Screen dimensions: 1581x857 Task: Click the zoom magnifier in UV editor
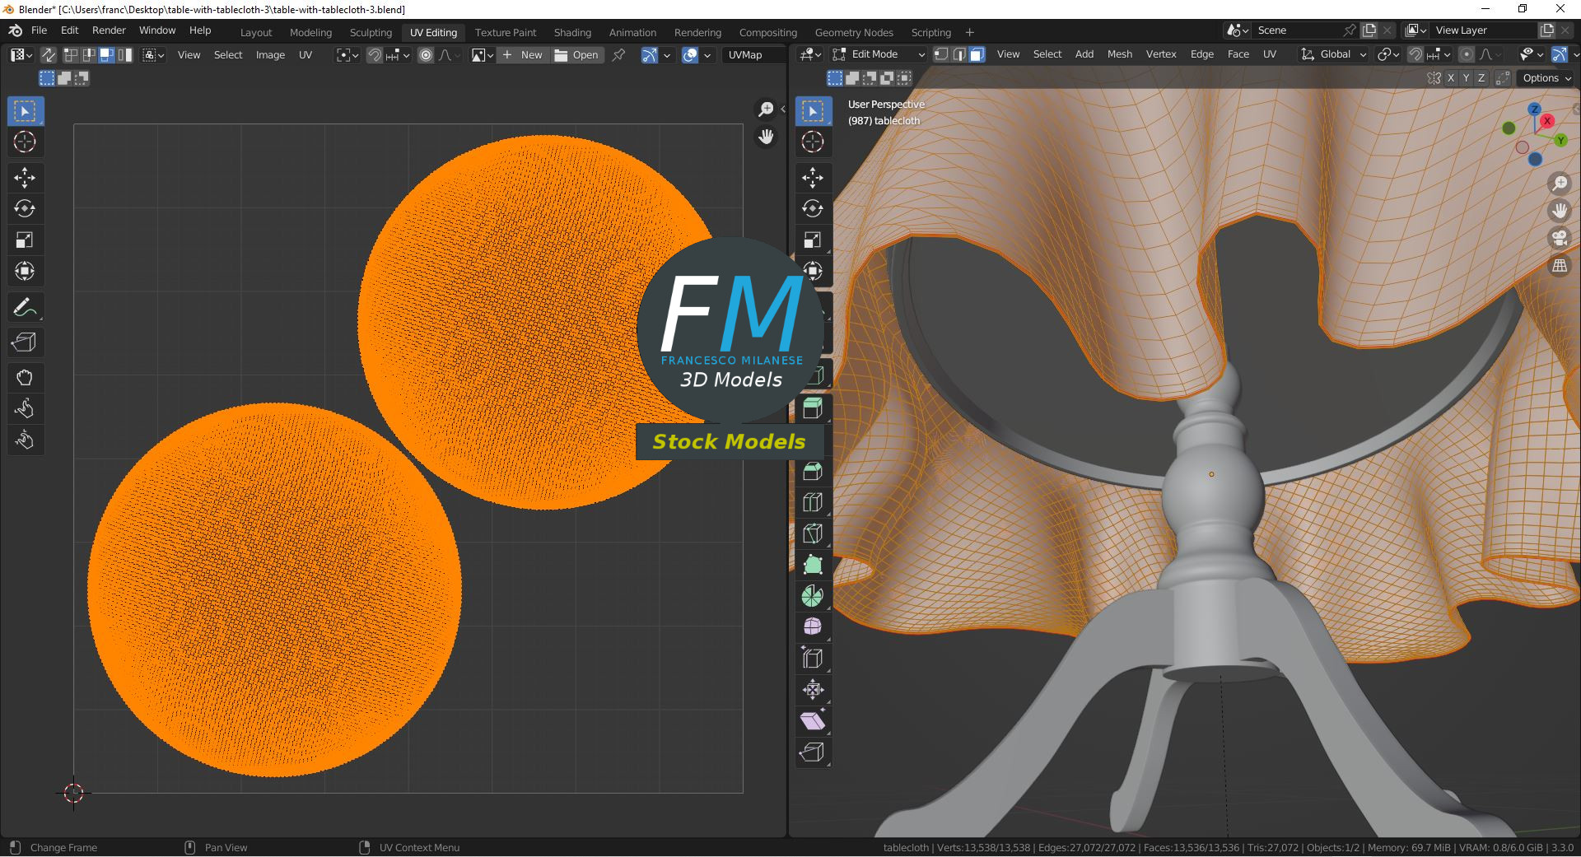pyautogui.click(x=766, y=109)
